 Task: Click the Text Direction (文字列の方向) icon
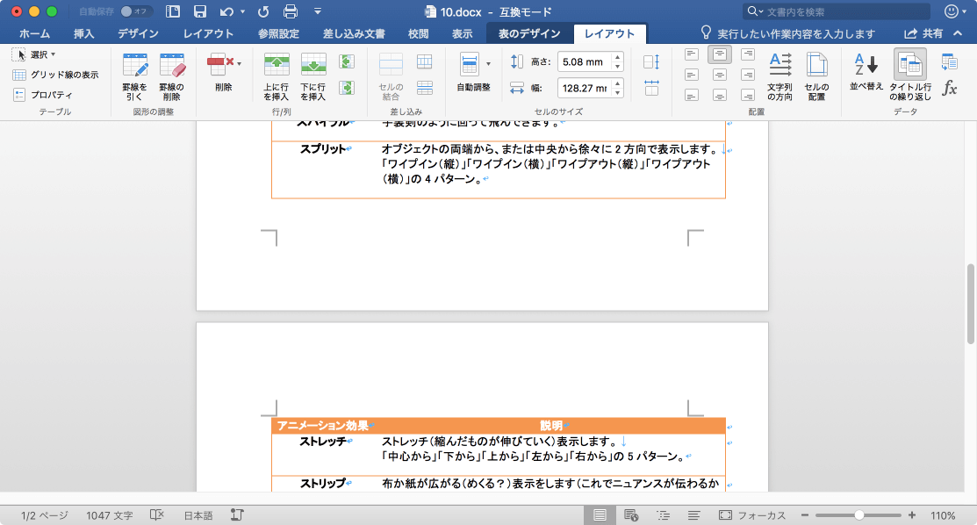tap(779, 76)
